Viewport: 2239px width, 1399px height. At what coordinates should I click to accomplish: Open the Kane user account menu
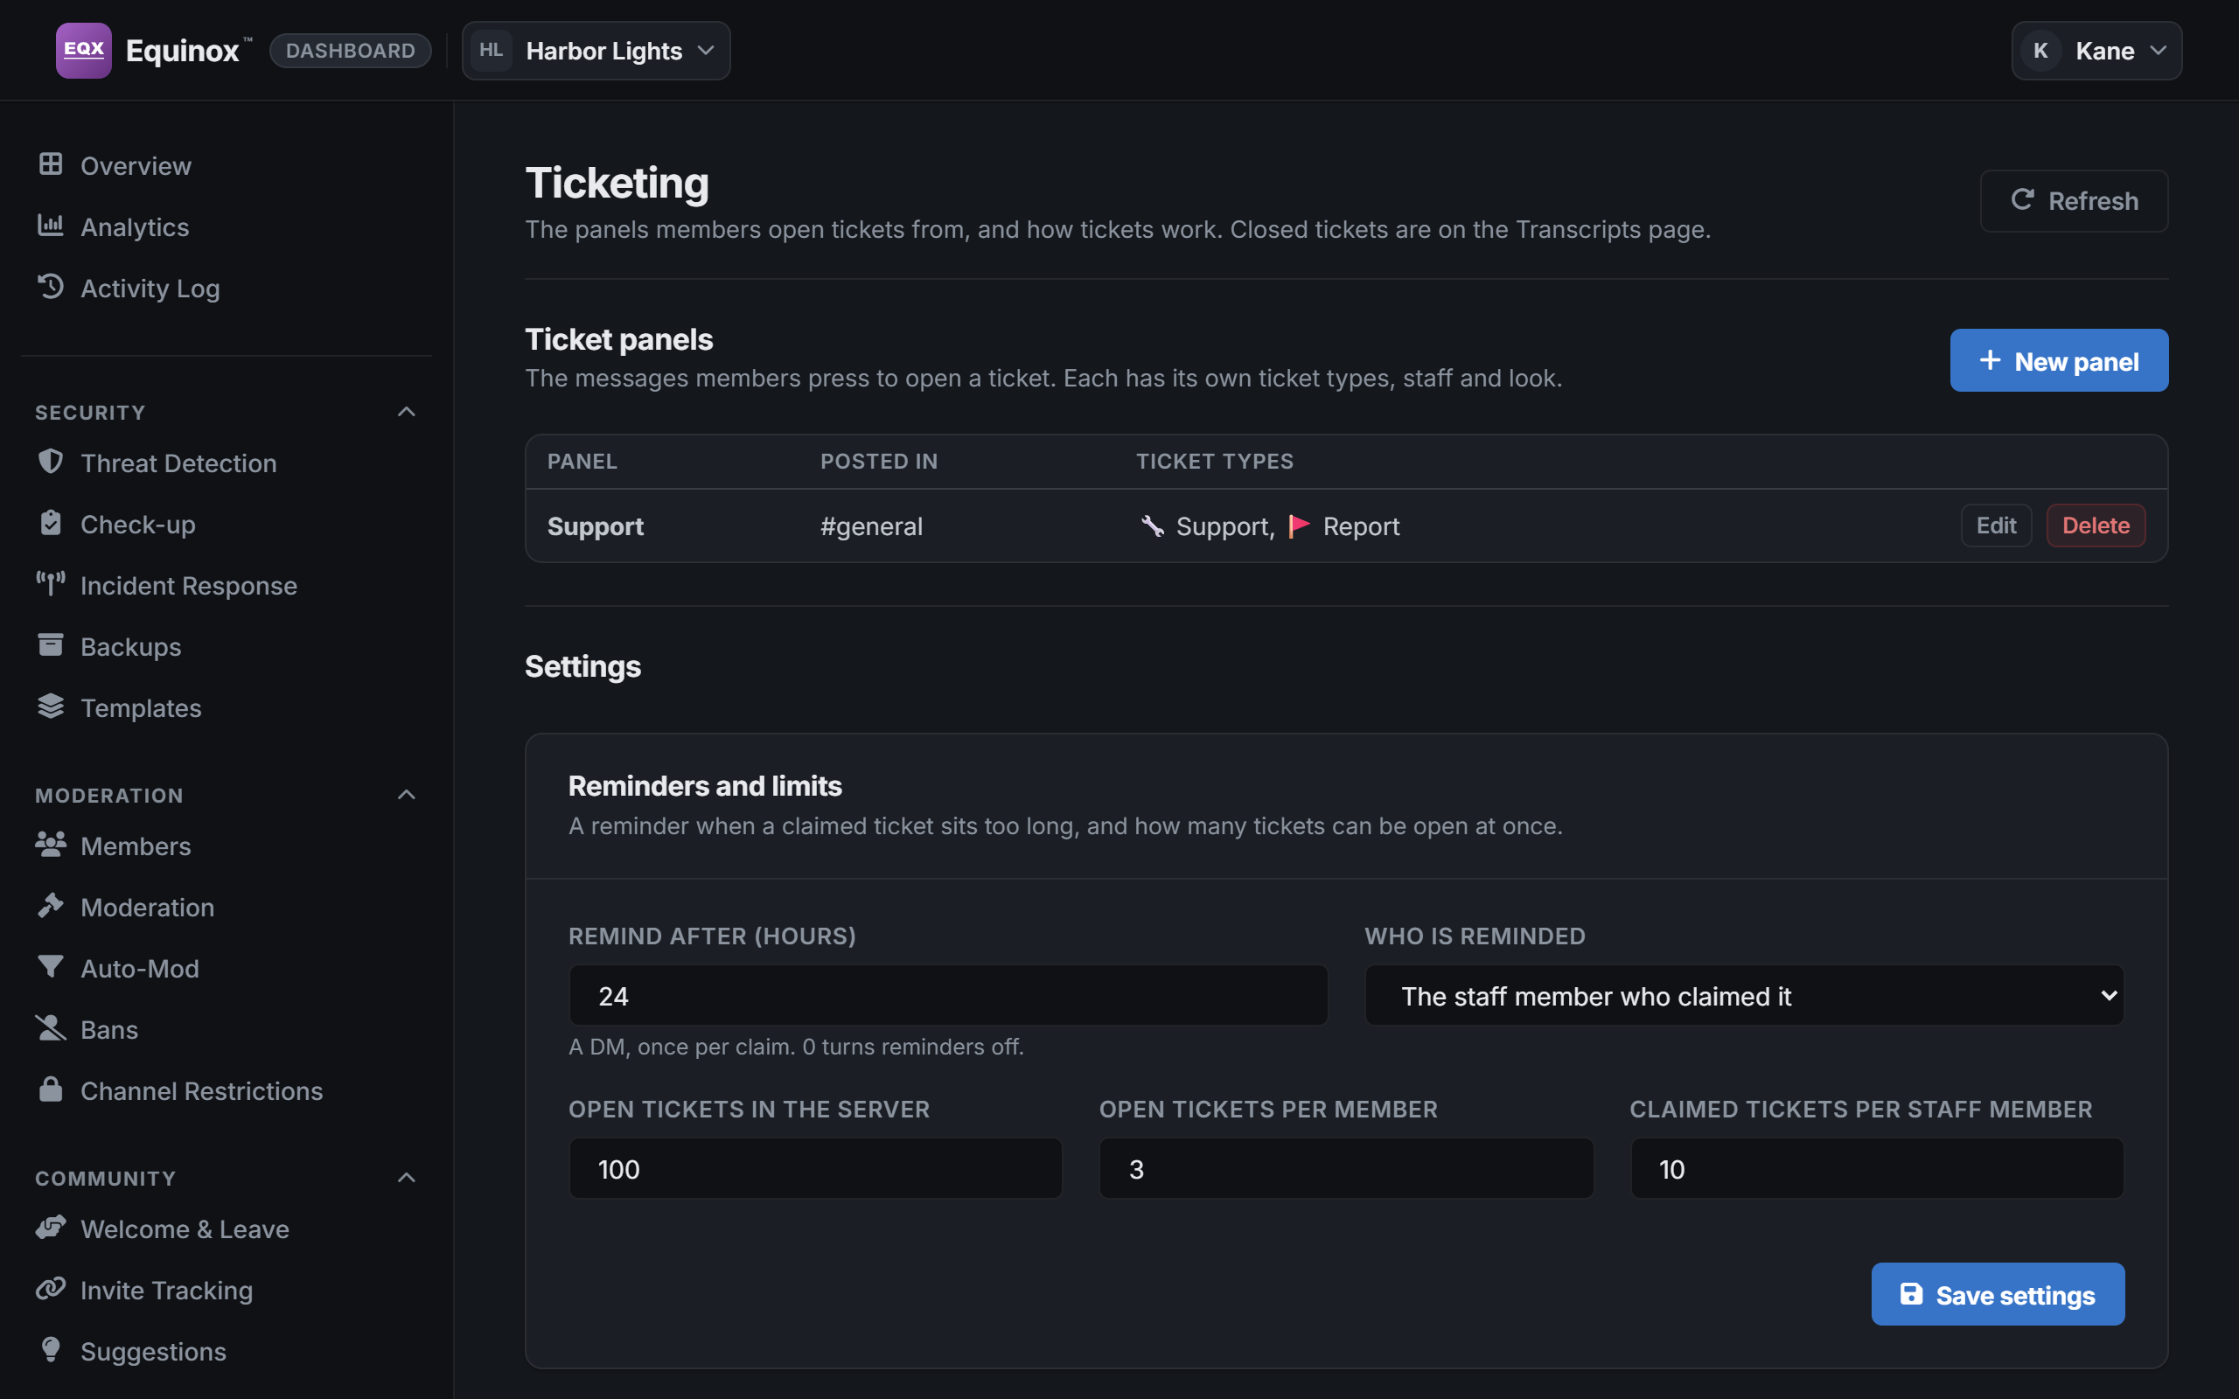point(2096,51)
